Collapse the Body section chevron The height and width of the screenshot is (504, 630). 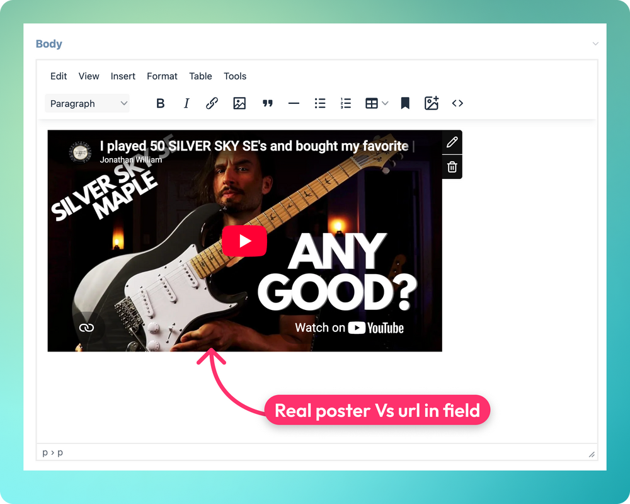click(595, 44)
